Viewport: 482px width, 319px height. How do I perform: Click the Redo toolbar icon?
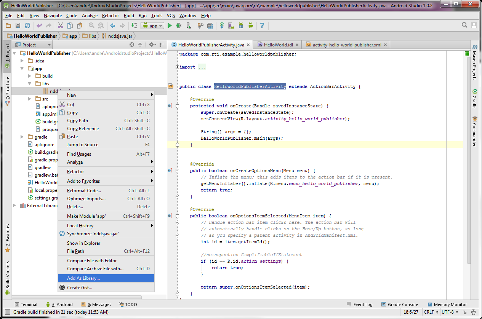click(48, 26)
